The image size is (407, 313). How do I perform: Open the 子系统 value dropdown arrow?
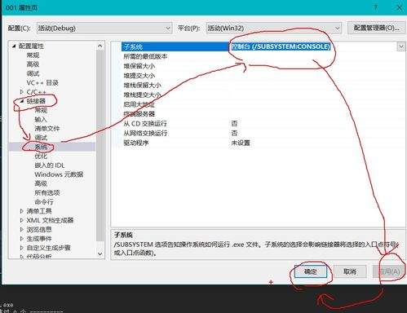[401, 46]
